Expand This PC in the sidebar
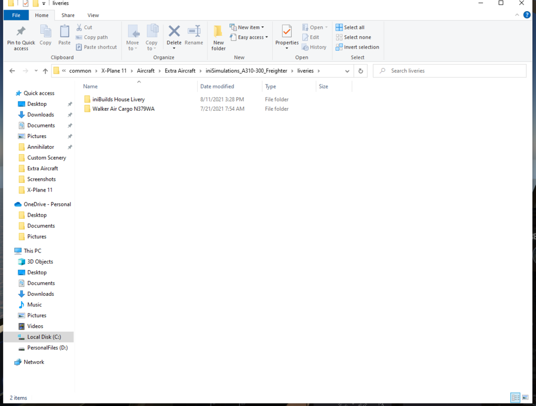The width and height of the screenshot is (536, 406). (10, 250)
